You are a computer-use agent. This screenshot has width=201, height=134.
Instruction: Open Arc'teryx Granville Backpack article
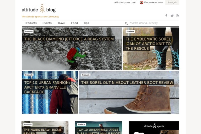[47, 87]
